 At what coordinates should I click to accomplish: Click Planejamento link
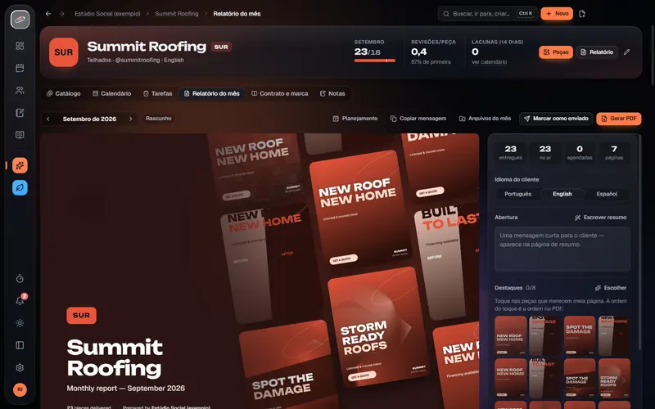(x=355, y=119)
